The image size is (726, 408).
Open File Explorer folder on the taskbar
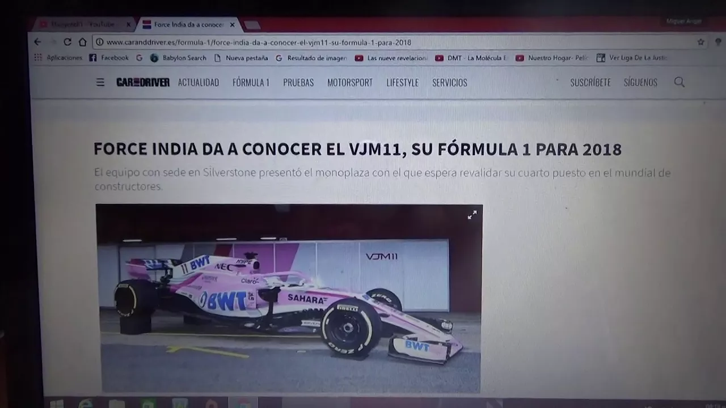point(117,403)
